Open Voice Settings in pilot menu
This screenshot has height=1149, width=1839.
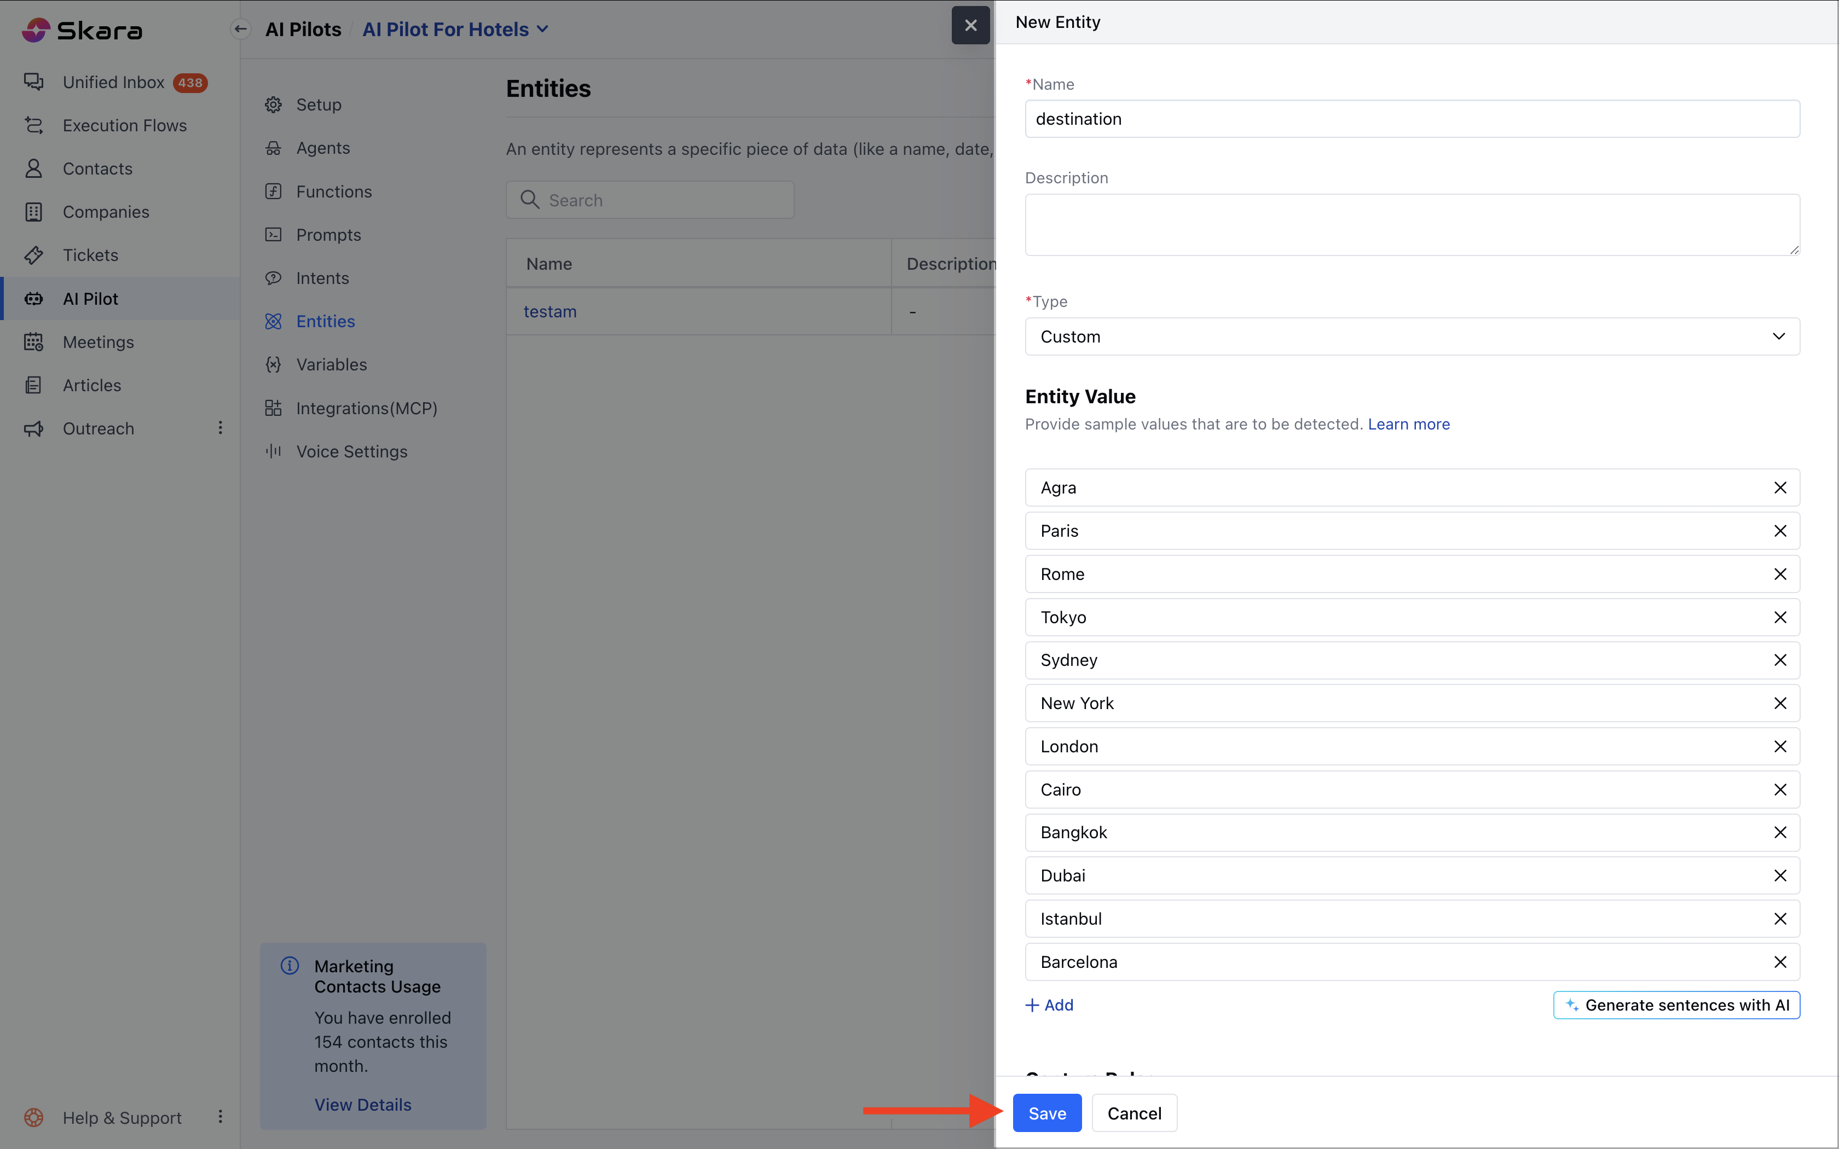[x=351, y=451]
